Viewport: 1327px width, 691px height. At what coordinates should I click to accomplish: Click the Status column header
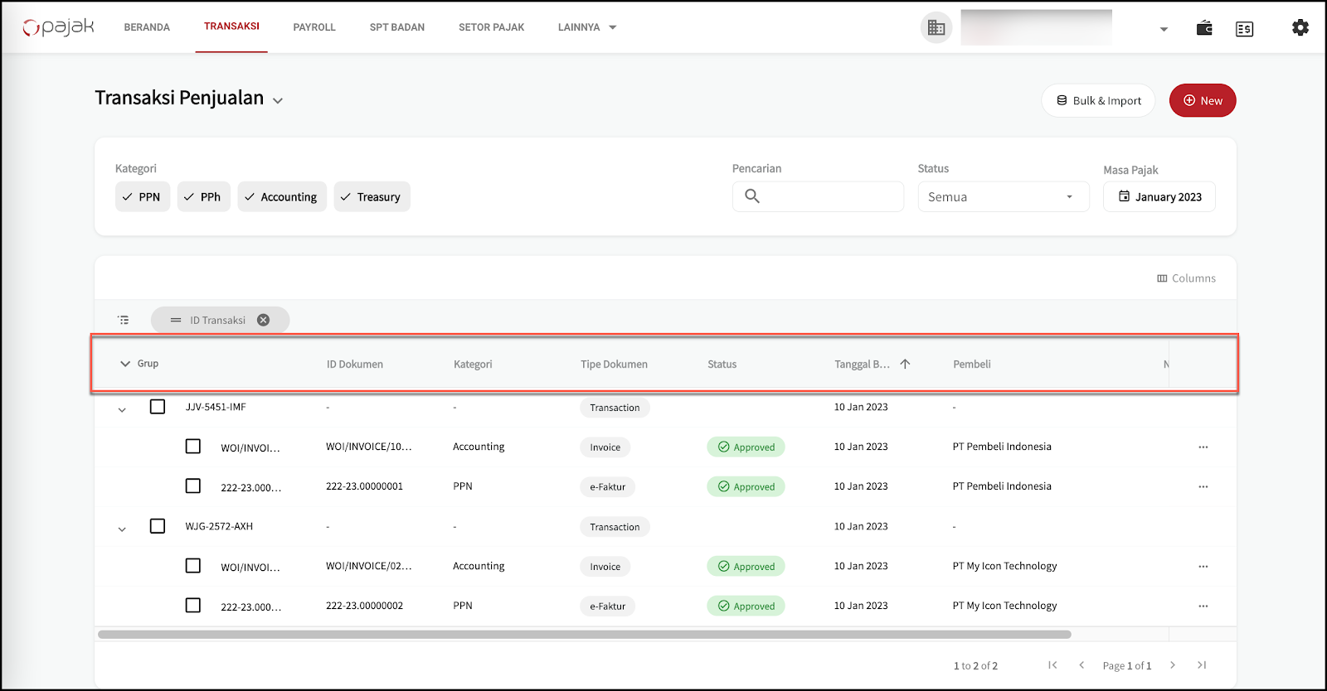[x=722, y=365]
